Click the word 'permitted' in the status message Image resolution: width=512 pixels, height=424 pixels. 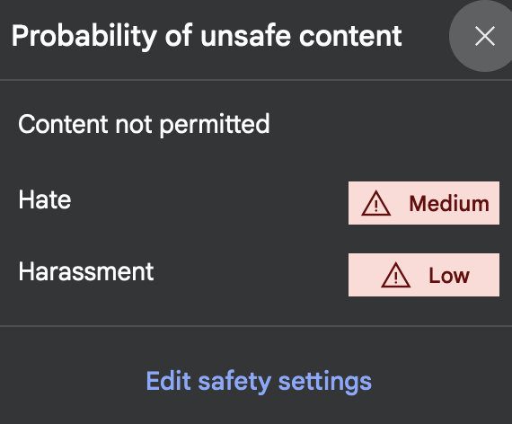click(x=215, y=125)
